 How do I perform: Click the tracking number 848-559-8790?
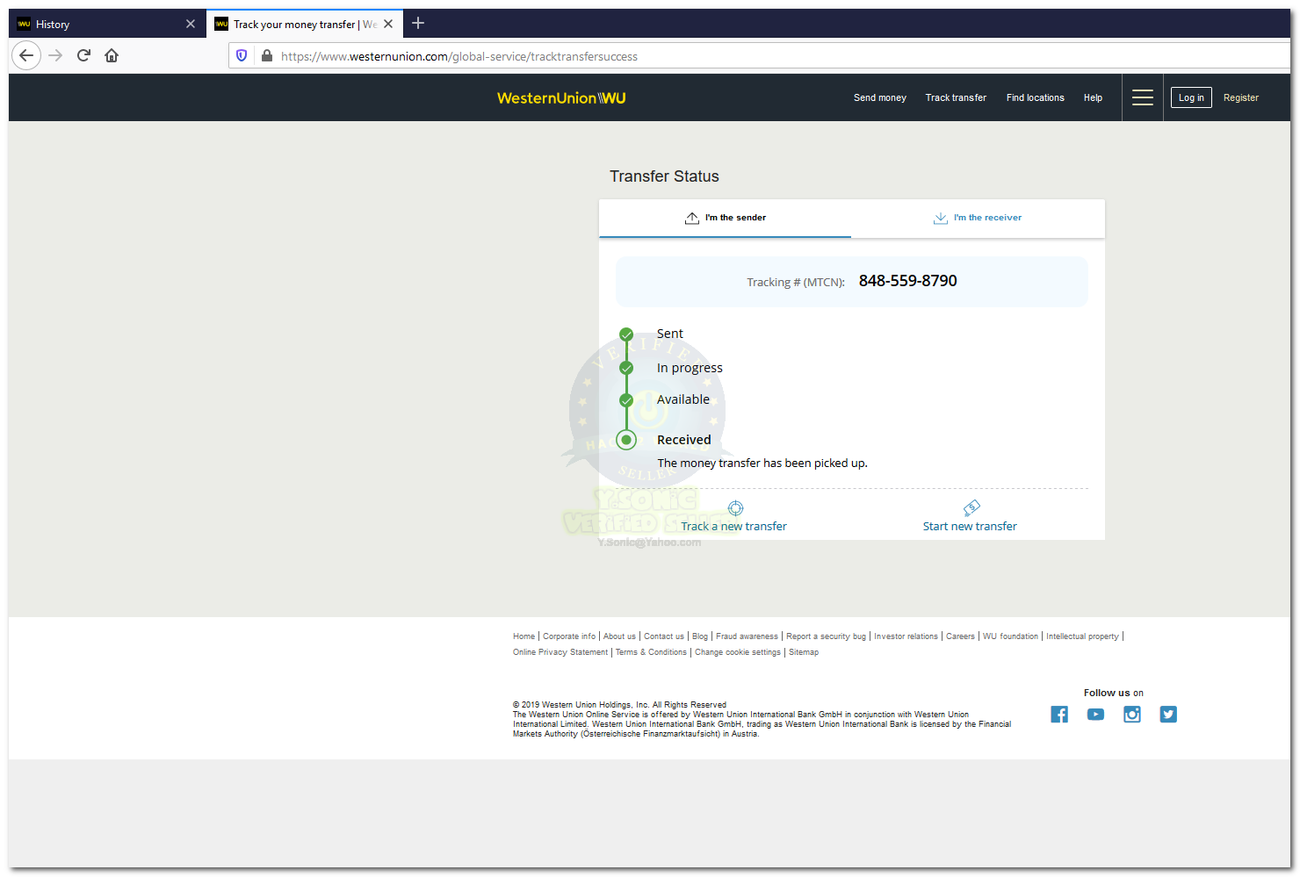click(x=908, y=281)
